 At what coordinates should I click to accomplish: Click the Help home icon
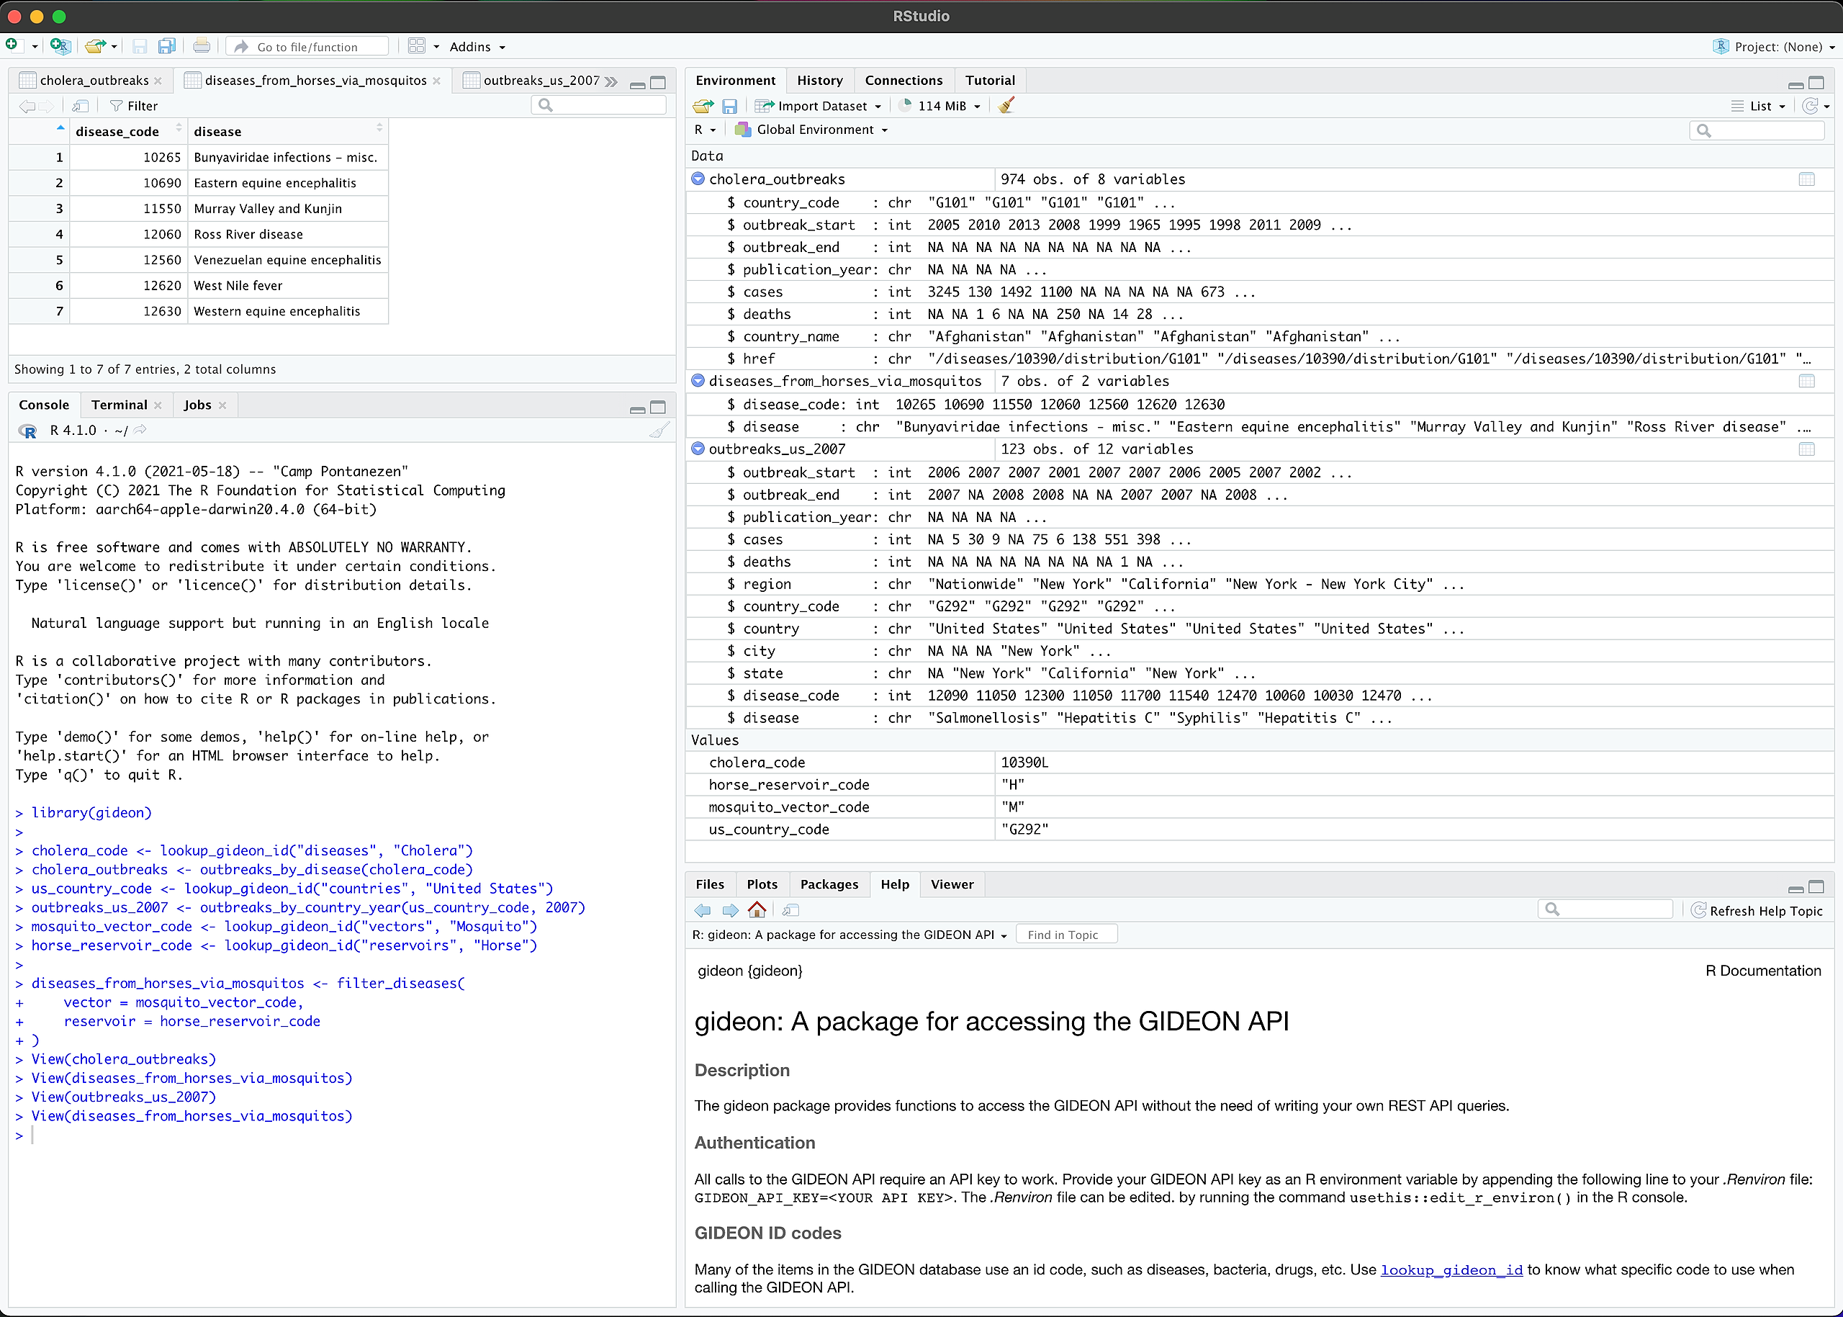pyautogui.click(x=757, y=910)
